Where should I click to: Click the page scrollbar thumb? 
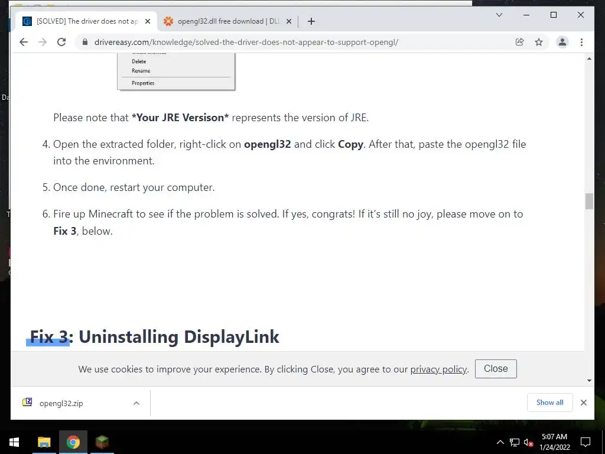(589, 201)
